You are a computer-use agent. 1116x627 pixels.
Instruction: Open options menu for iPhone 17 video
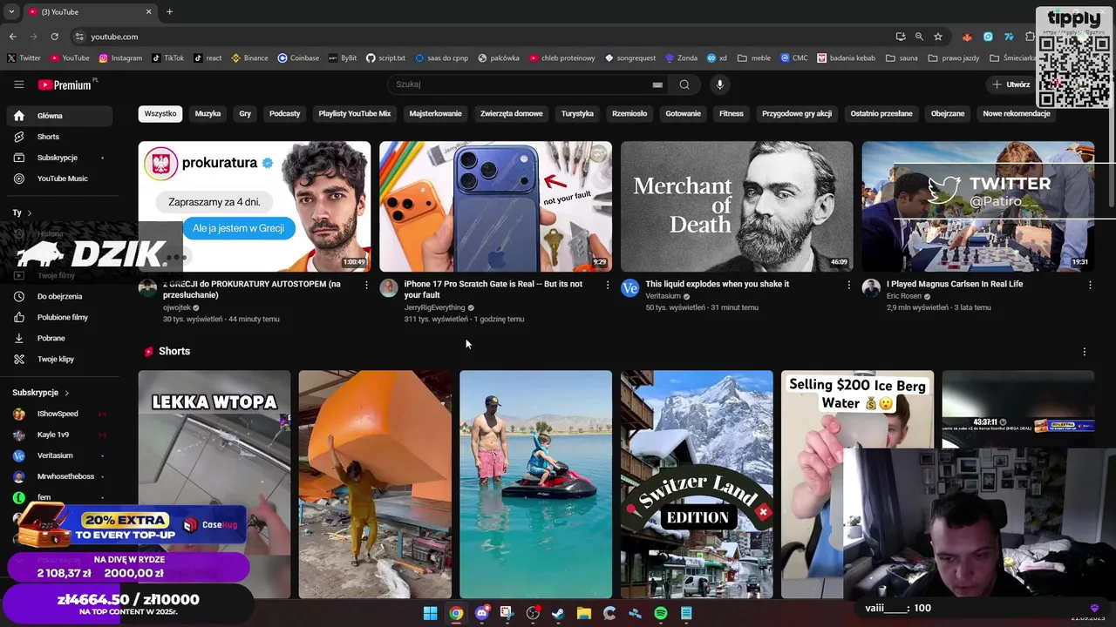[x=608, y=285]
